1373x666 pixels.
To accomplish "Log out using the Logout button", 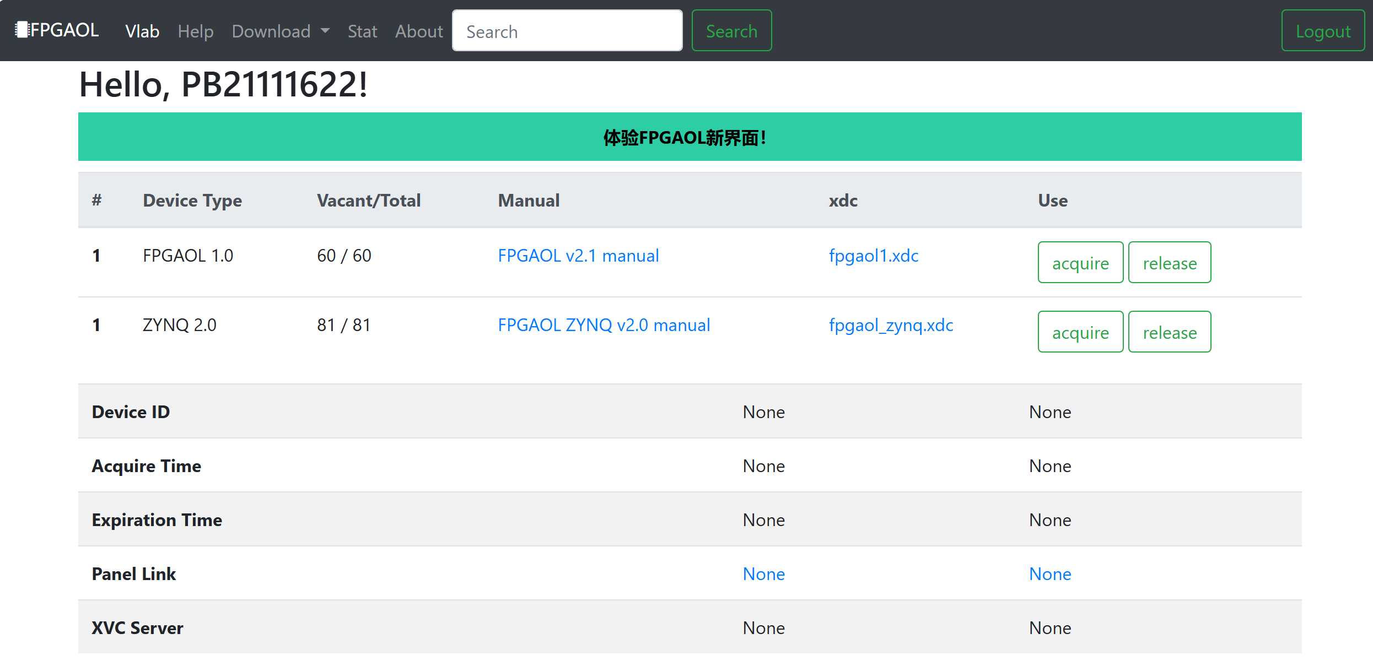I will coord(1322,31).
